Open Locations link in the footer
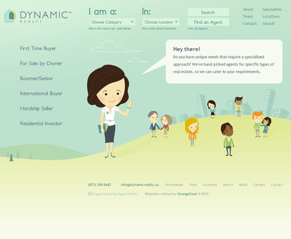This screenshot has width=291, height=239. [210, 185]
